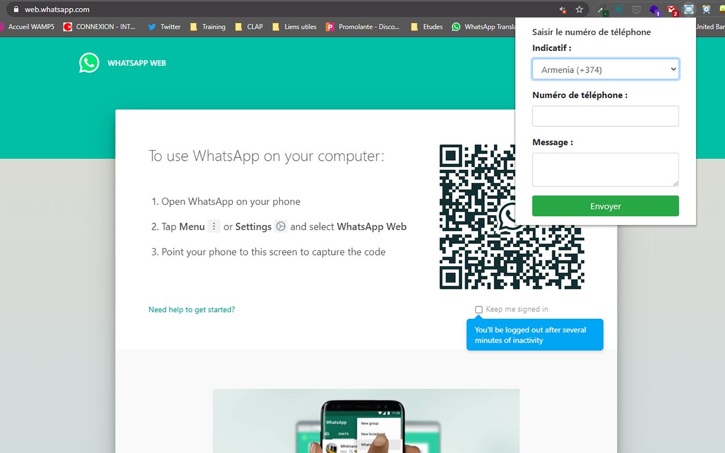Click the 'To use WhatsApp on your computer' heading
The width and height of the screenshot is (725, 453).
[266, 156]
